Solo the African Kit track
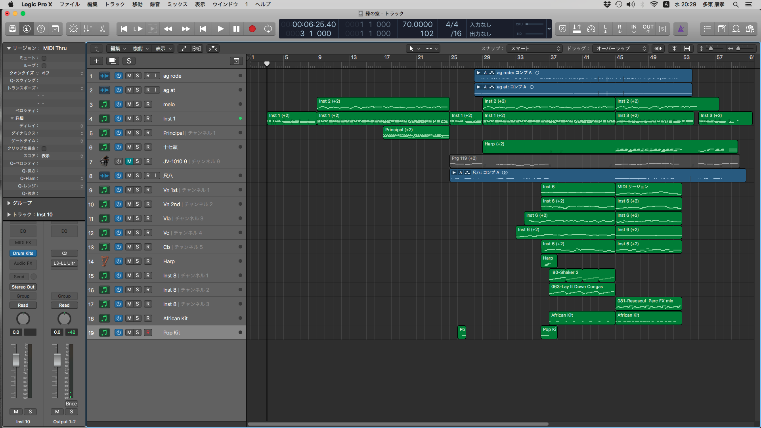Image resolution: width=761 pixels, height=428 pixels. click(137, 318)
